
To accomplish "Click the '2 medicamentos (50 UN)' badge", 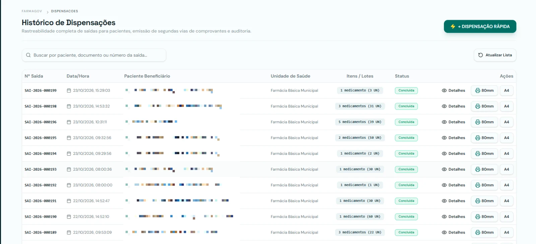I will [x=360, y=138].
